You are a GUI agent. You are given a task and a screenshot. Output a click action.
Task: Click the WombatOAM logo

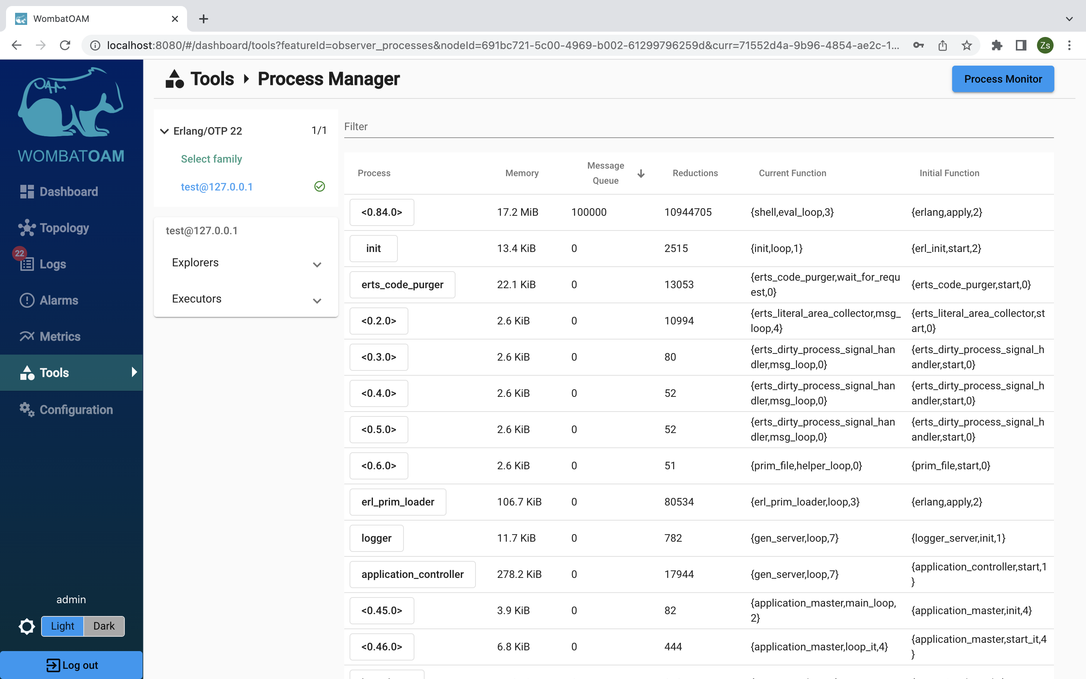coord(71,115)
